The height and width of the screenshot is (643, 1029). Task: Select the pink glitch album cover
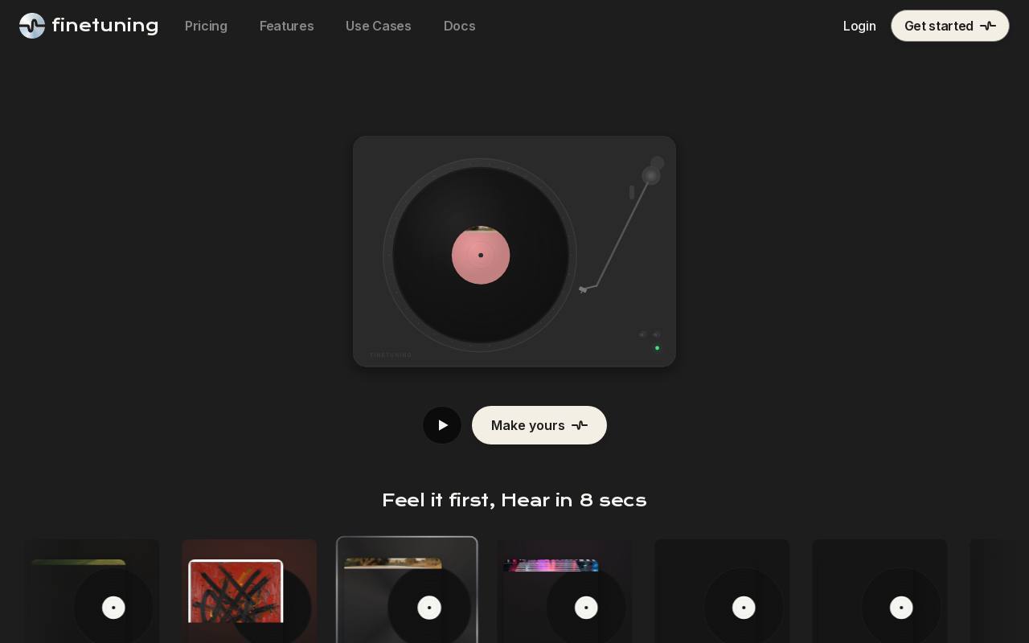click(551, 566)
